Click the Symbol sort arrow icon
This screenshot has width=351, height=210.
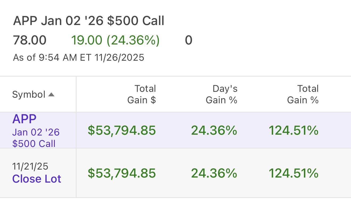(51, 94)
